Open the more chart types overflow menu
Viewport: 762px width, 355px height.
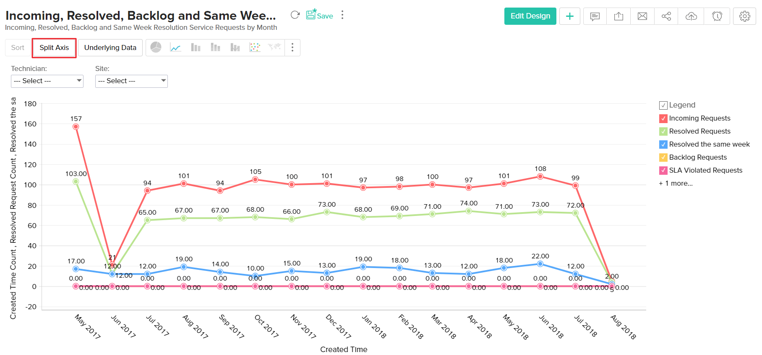[292, 47]
